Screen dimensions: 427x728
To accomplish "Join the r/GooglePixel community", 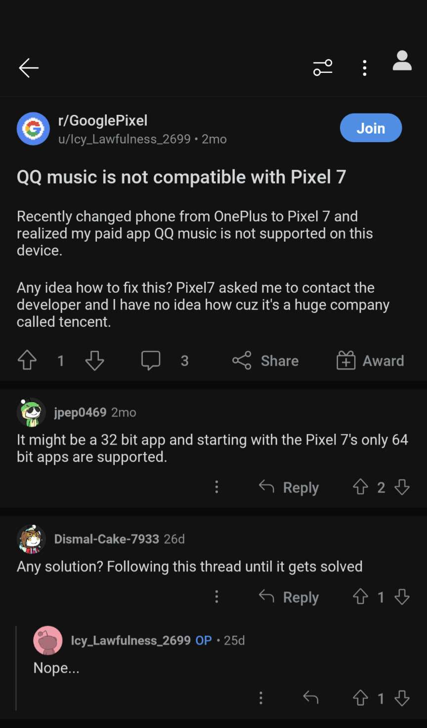I will (x=371, y=128).
